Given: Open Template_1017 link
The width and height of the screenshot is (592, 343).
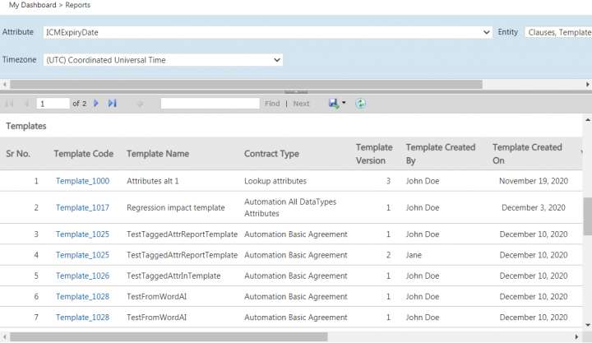Looking at the screenshot, I should [82, 207].
